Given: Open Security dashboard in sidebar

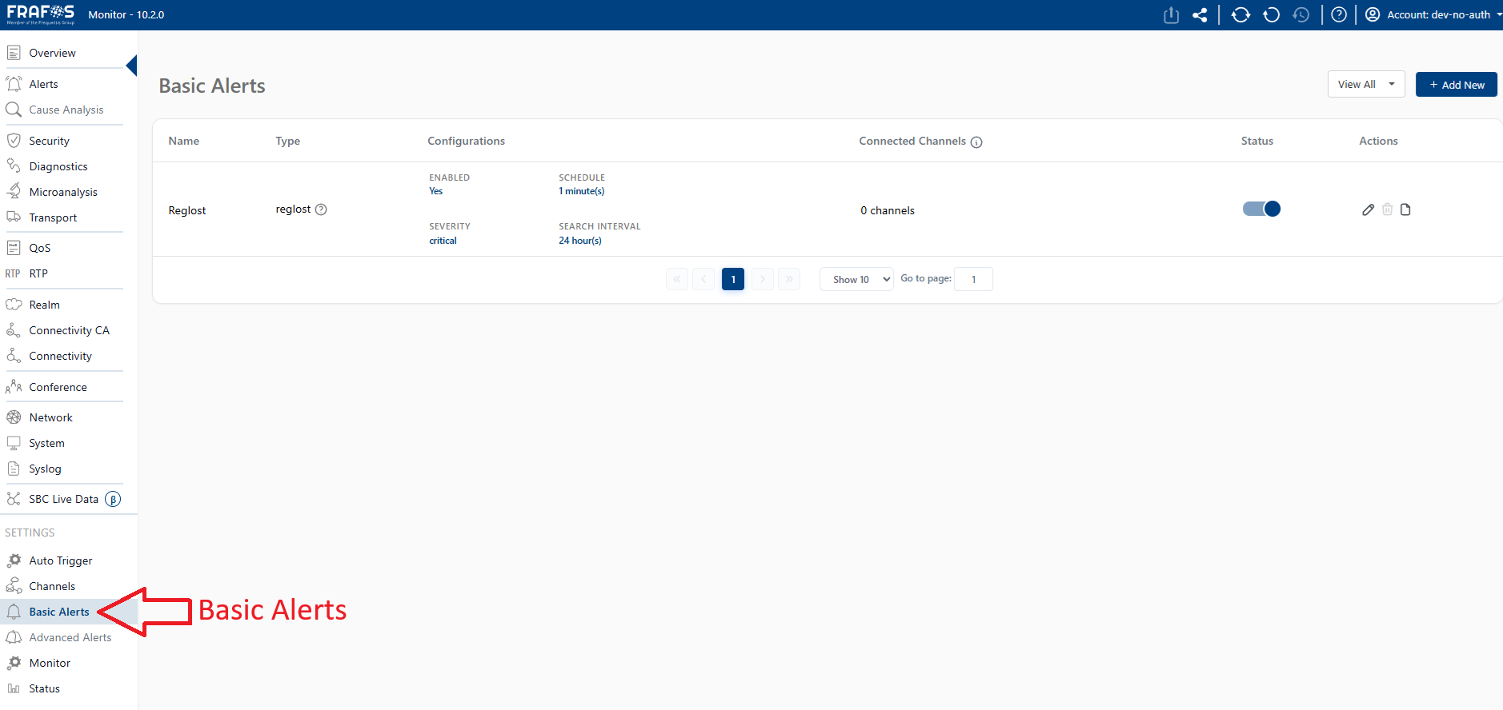Looking at the screenshot, I should 49,141.
